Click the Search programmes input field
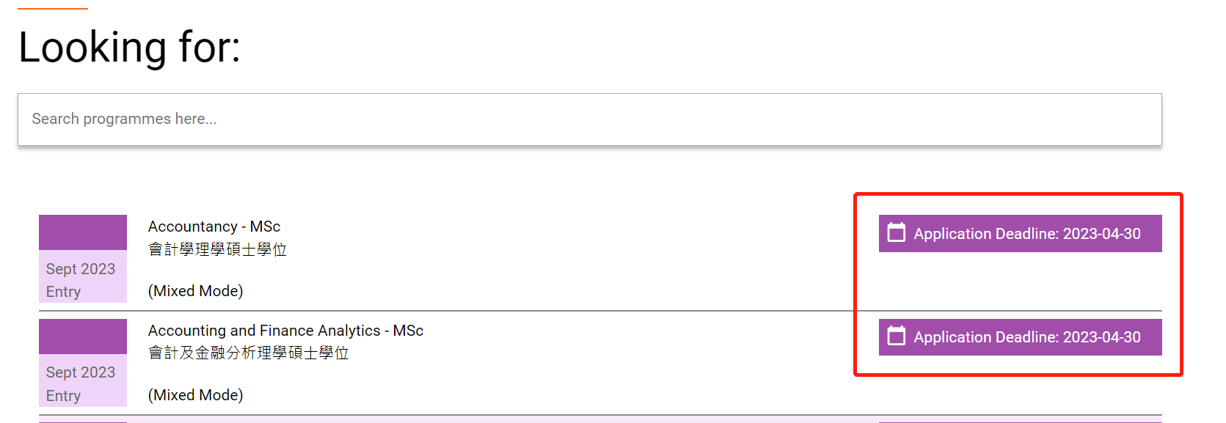 pos(589,119)
